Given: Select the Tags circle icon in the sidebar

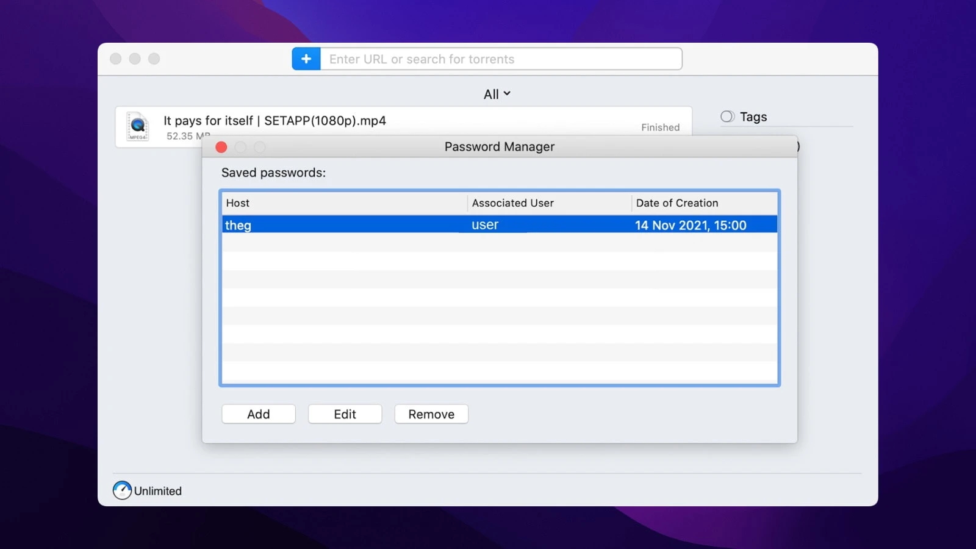Looking at the screenshot, I should coord(726,116).
